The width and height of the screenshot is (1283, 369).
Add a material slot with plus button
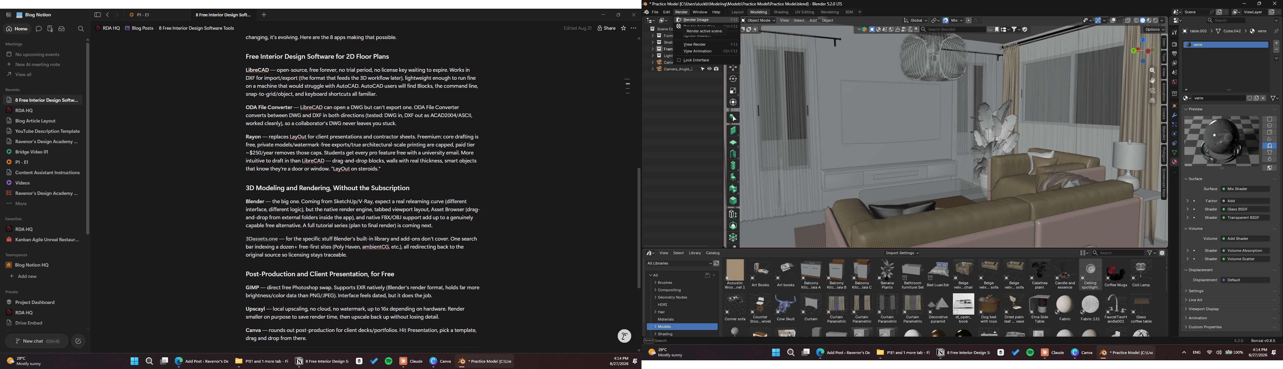1276,44
